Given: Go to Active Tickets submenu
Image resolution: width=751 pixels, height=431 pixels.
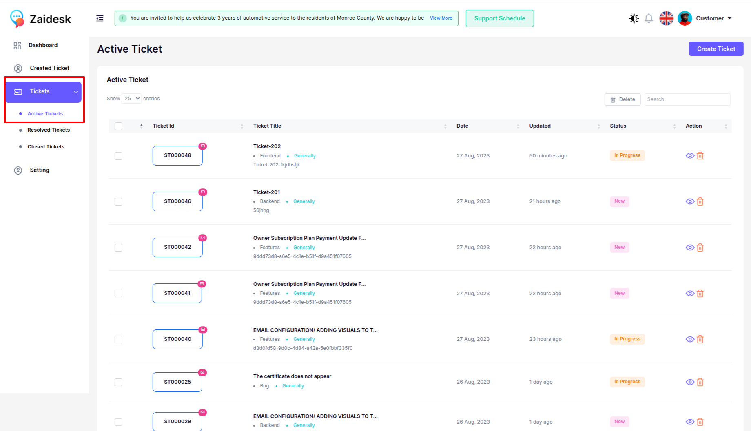Looking at the screenshot, I should coord(45,114).
